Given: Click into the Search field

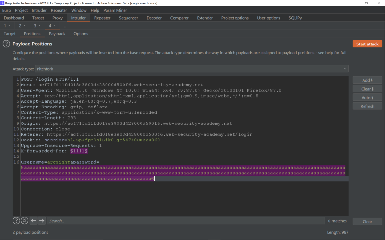Looking at the screenshot, I should tap(186, 220).
